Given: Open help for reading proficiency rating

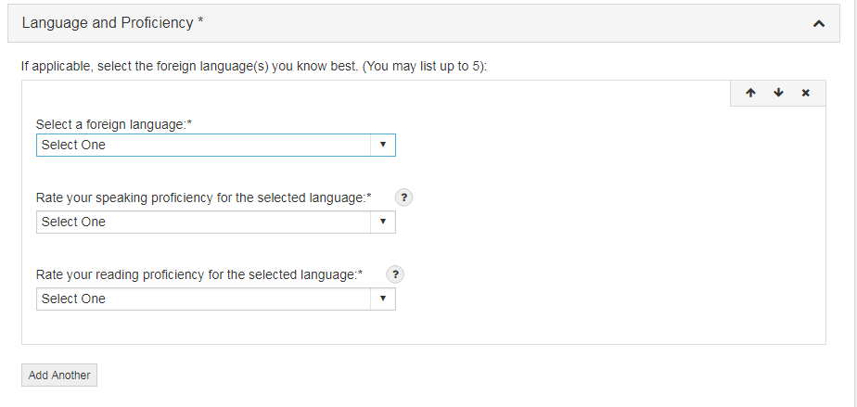Looking at the screenshot, I should 395,274.
